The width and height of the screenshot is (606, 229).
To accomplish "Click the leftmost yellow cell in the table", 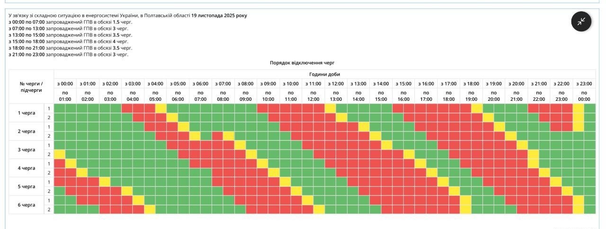I will 59,154.
